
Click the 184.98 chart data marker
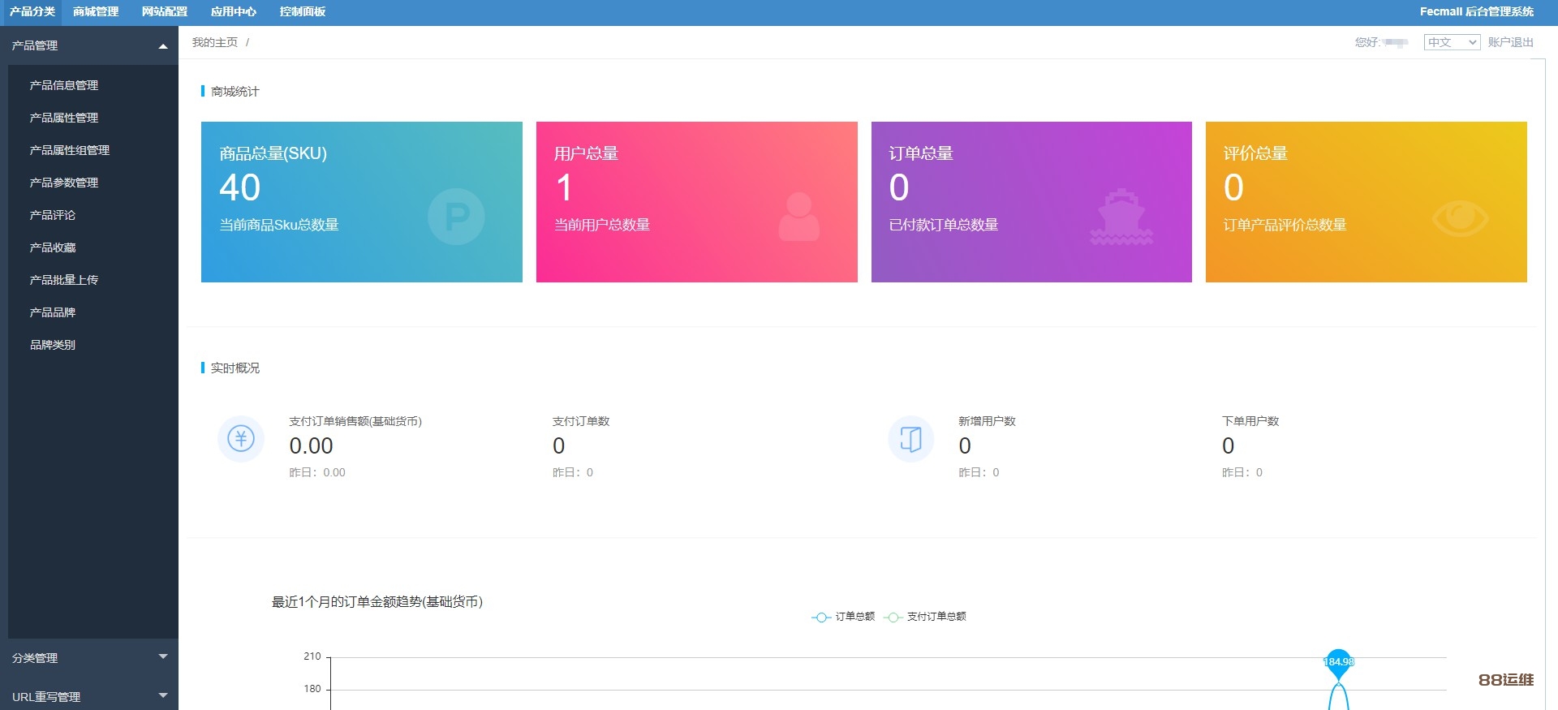[1338, 662]
